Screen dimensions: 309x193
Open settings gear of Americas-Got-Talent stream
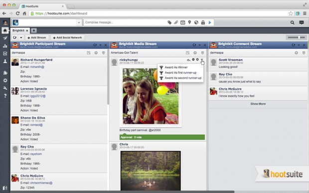click(195, 53)
